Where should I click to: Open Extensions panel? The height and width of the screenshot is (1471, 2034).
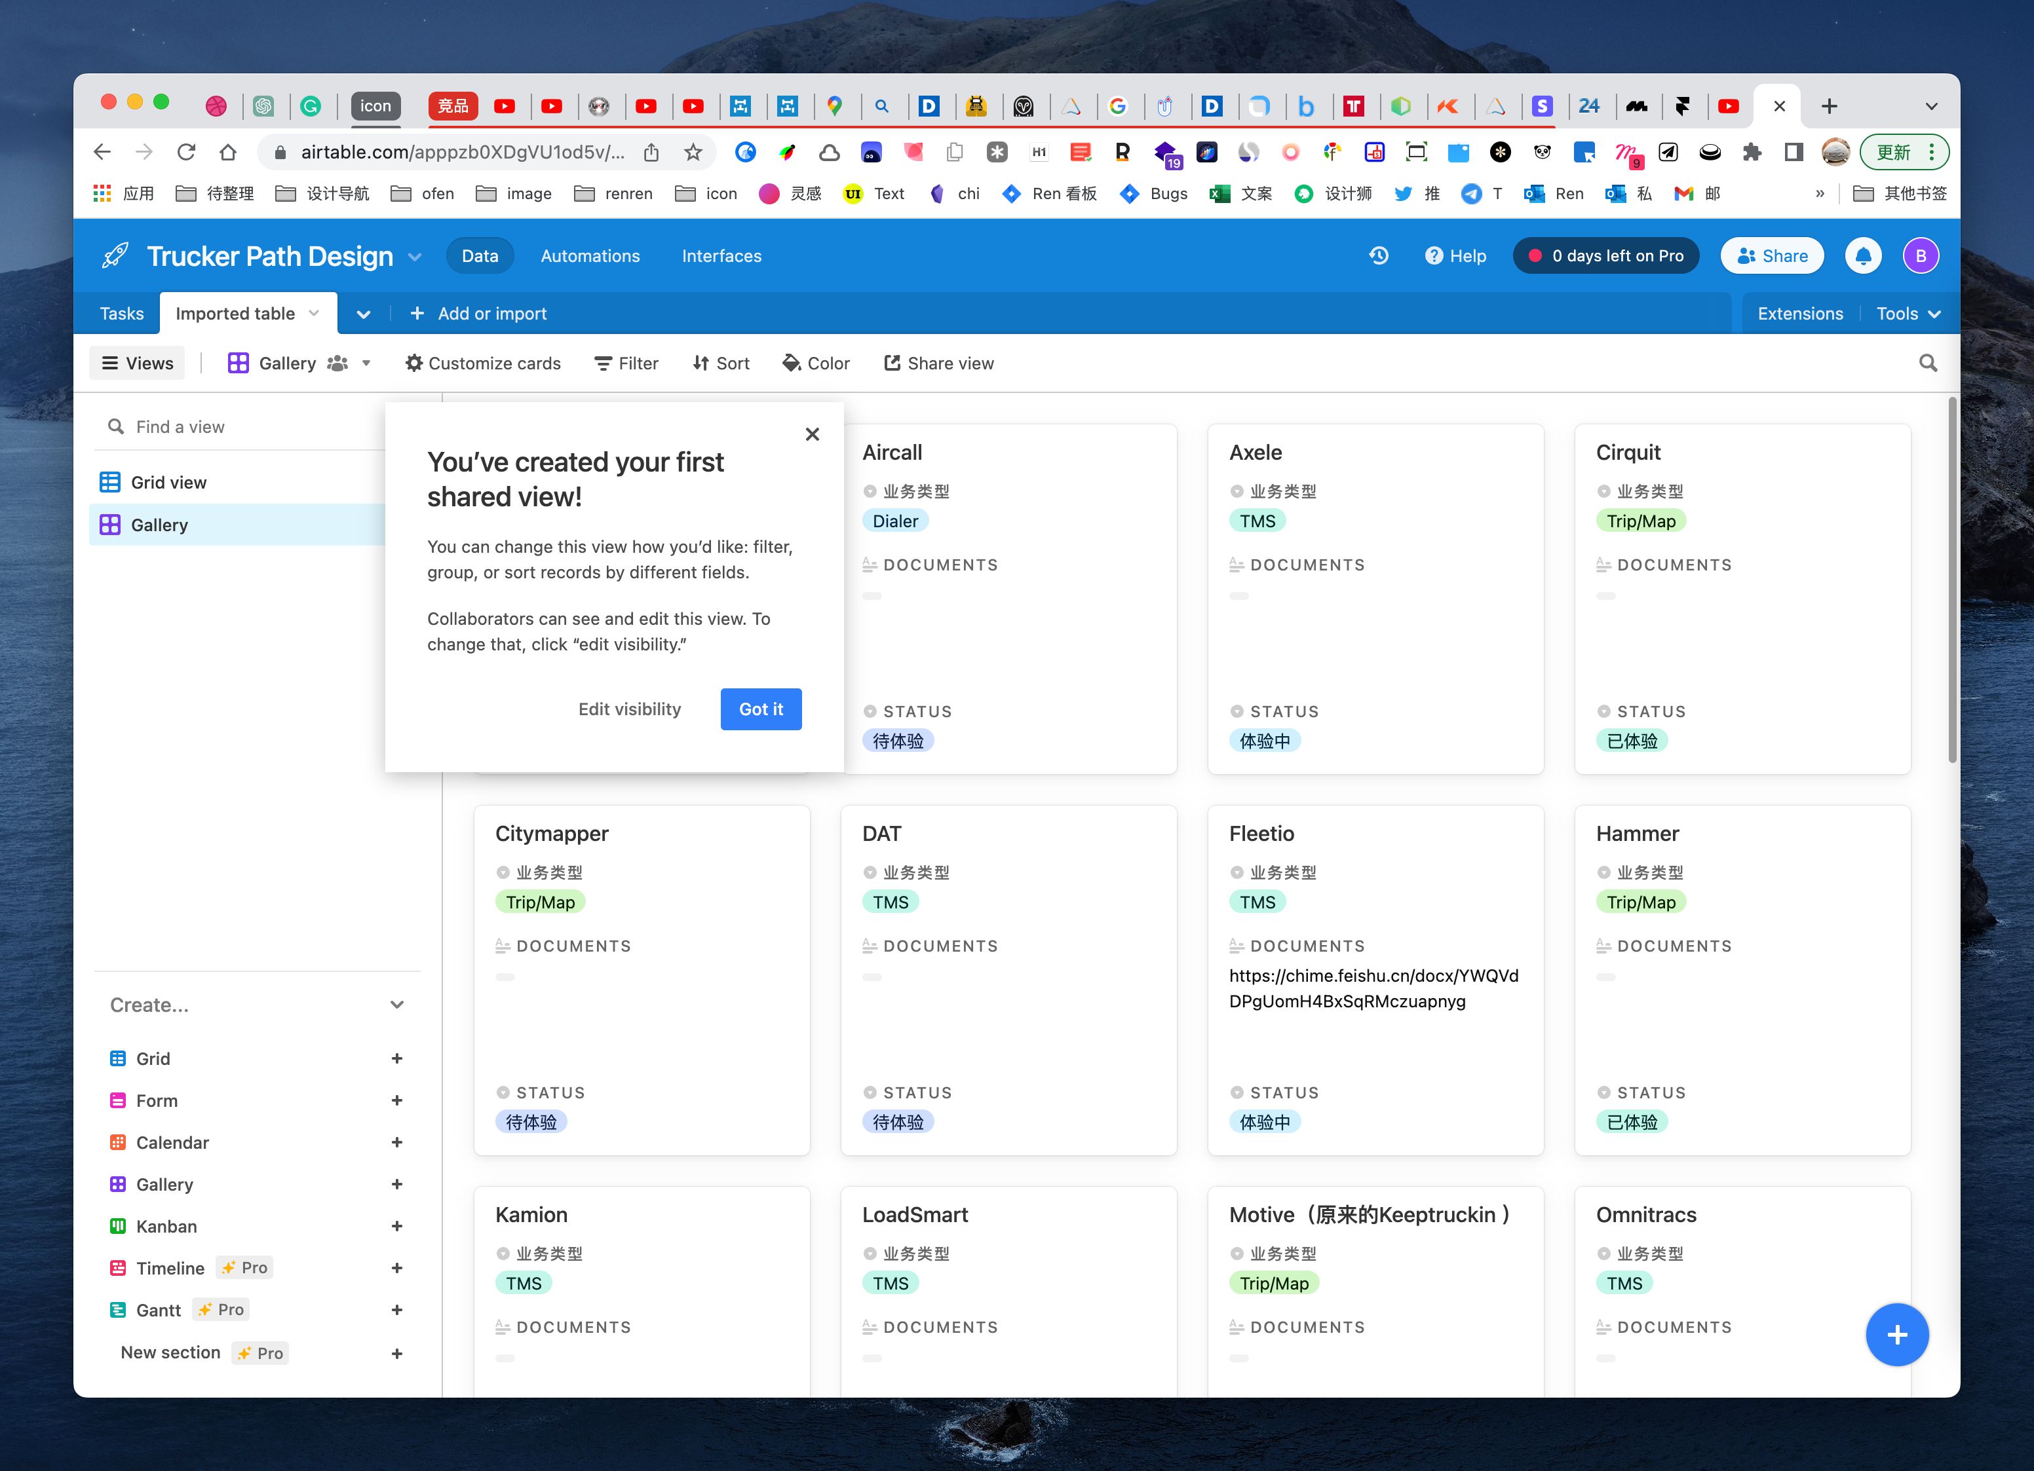coord(1800,314)
